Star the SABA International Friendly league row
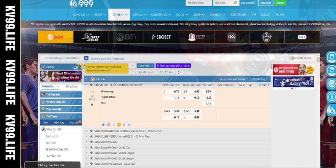The width and height of the screenshot is (336, 168). (x=91, y=131)
